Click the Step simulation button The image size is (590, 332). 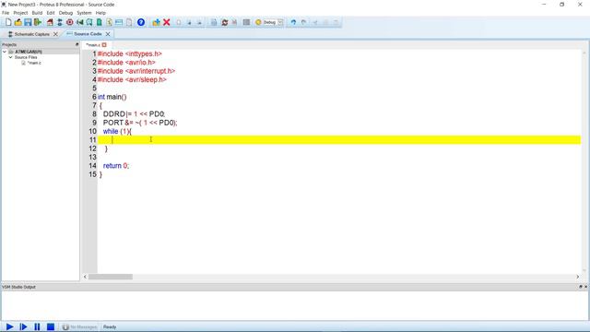(23, 326)
